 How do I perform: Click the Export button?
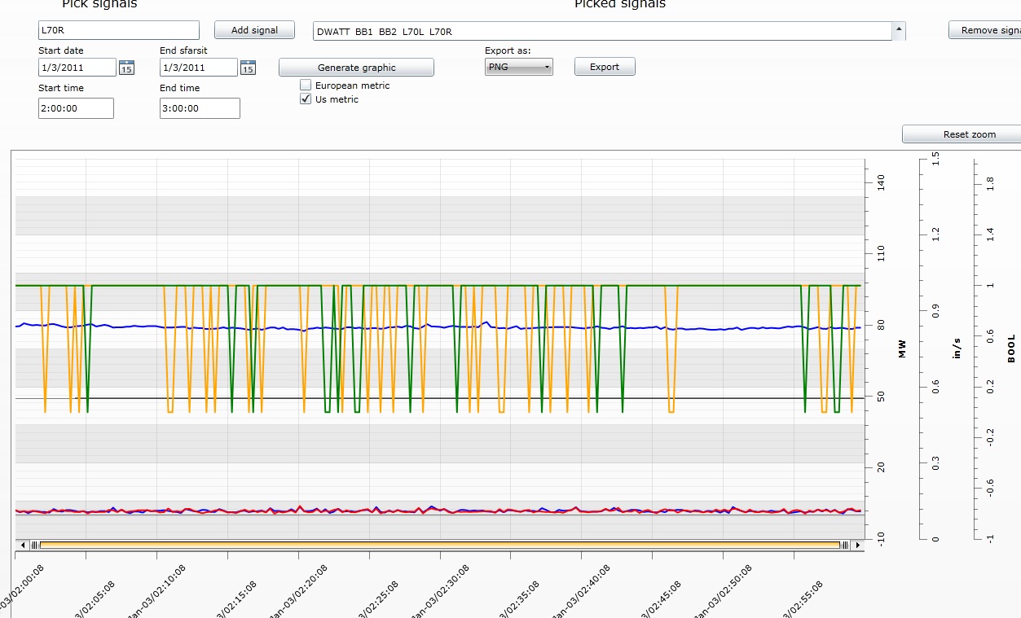pyautogui.click(x=604, y=67)
